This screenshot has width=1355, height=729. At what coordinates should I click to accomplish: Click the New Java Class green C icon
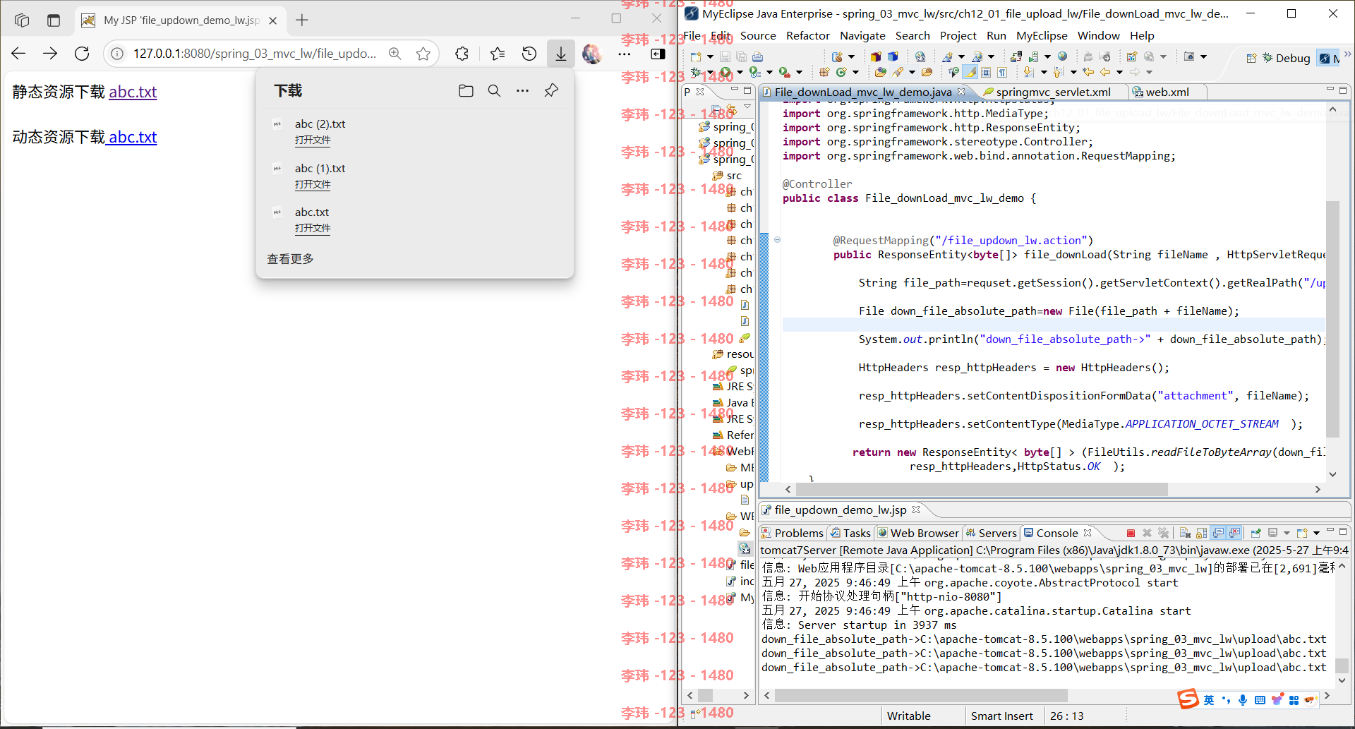point(841,72)
